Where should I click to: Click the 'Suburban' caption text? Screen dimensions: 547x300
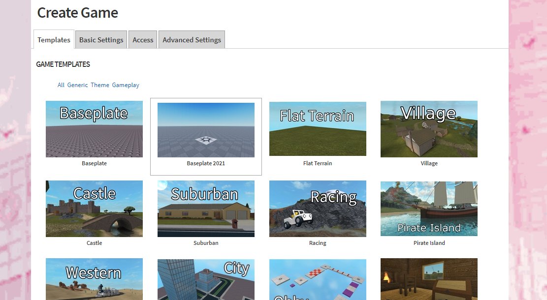point(206,243)
